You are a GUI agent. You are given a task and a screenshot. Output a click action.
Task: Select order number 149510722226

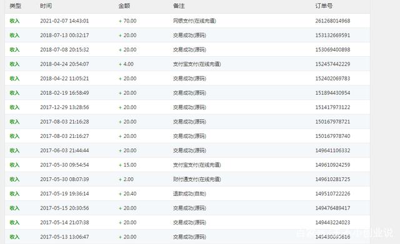(332, 194)
